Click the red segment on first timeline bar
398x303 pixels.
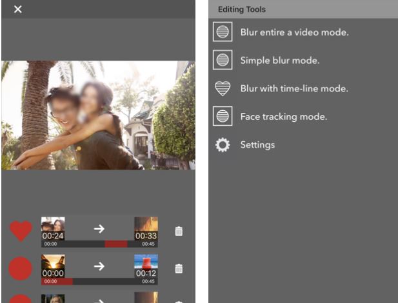tap(116, 244)
